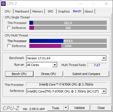Expand the Run on All Cores dropdown

[55, 65]
